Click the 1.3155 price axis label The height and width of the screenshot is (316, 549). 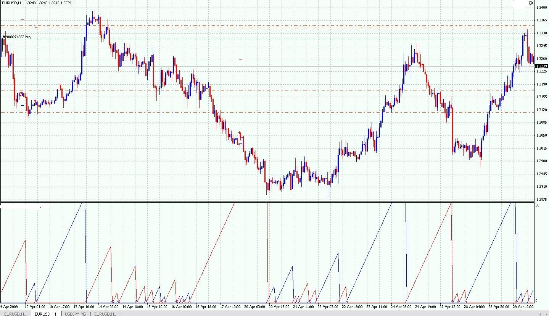tap(542, 97)
